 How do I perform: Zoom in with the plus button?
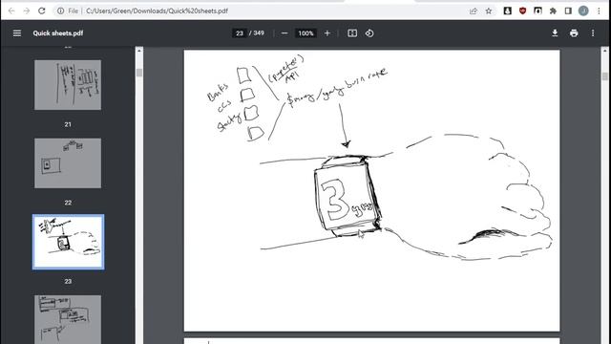pos(327,33)
